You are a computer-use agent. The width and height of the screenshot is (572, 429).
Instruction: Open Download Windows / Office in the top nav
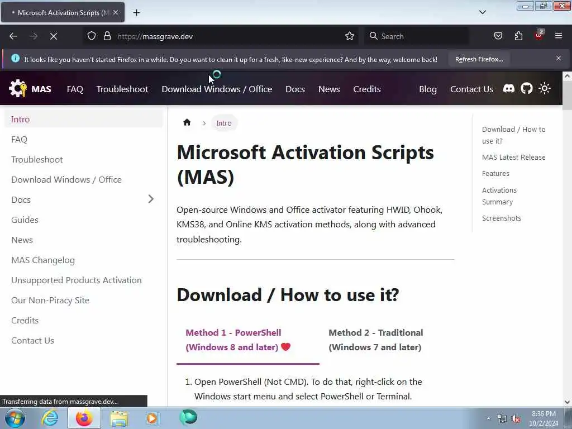[x=217, y=89]
